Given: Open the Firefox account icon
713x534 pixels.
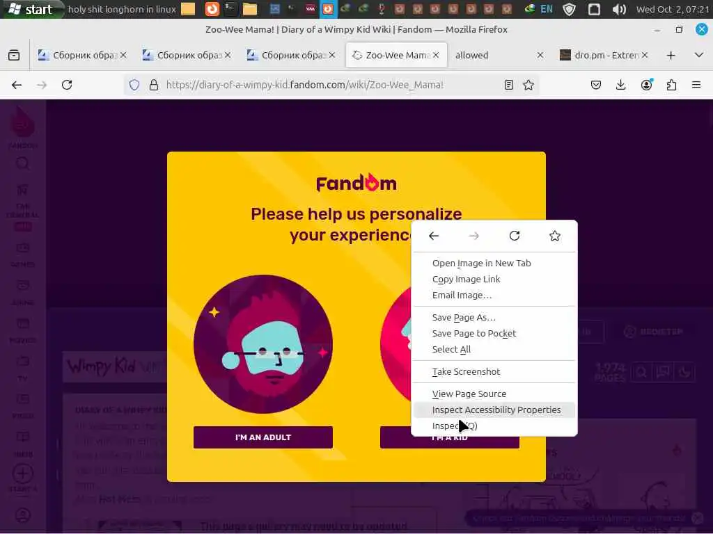Looking at the screenshot, I should point(646,85).
